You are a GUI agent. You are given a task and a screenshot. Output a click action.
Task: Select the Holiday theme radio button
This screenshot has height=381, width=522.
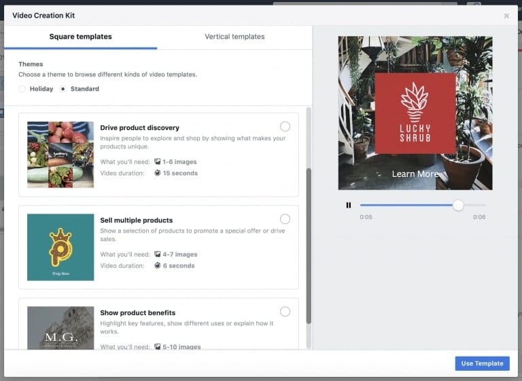click(22, 89)
